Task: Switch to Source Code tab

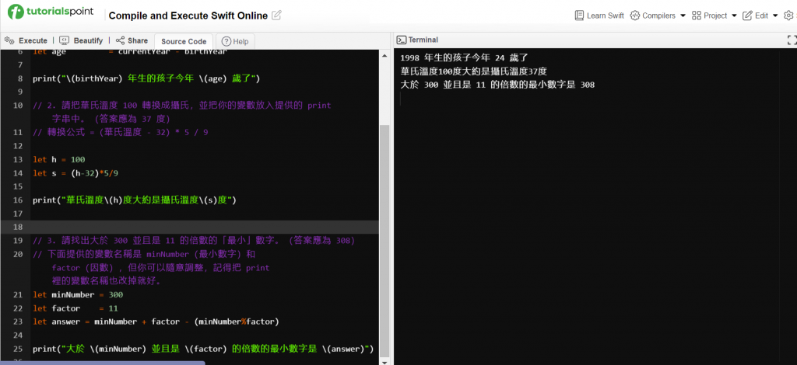Action: 184,41
